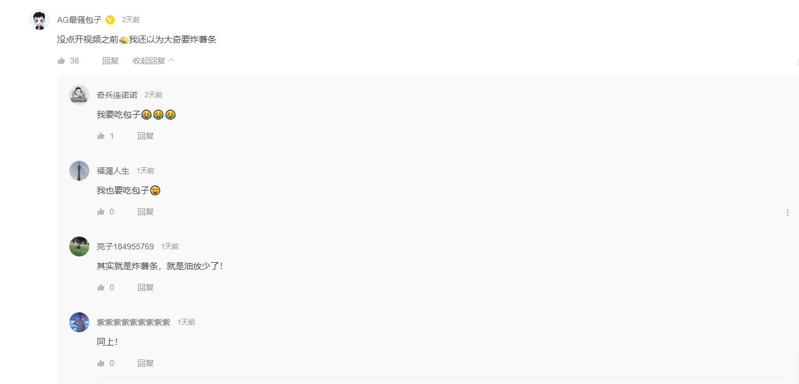This screenshot has width=799, height=384.
Task: Reply to 亮子184955769's comment
Action: pos(146,287)
